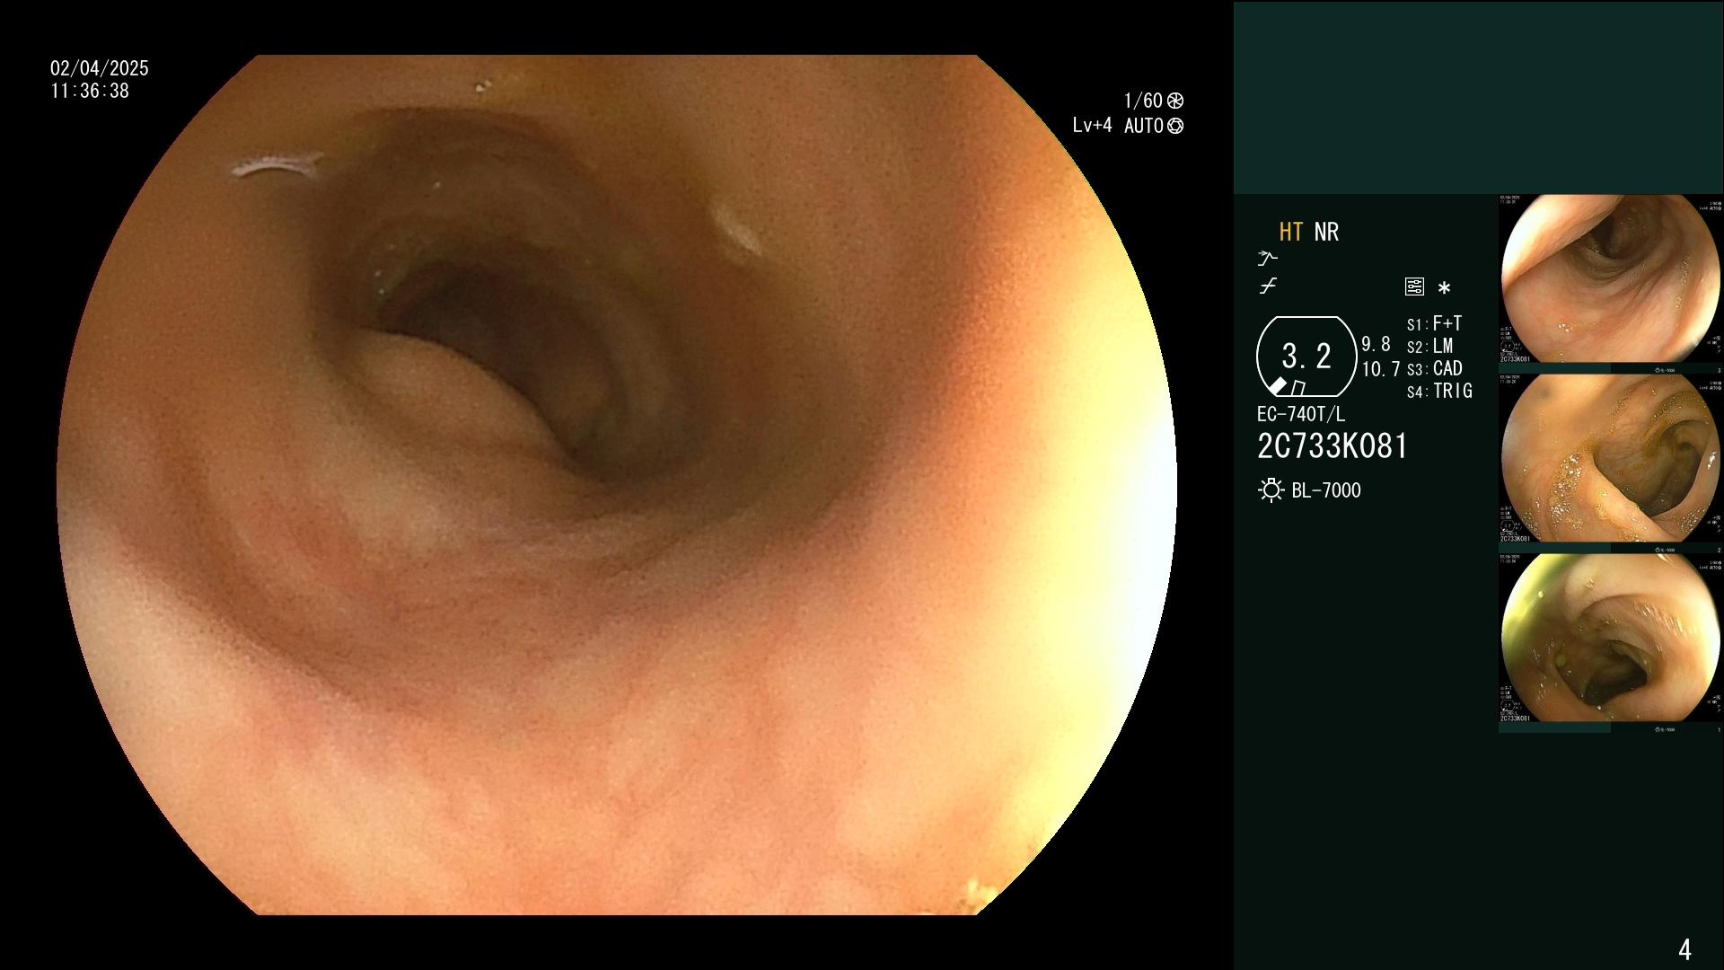The image size is (1724, 970).
Task: Select the S1: F+T switch assignment
Action: click(1435, 323)
